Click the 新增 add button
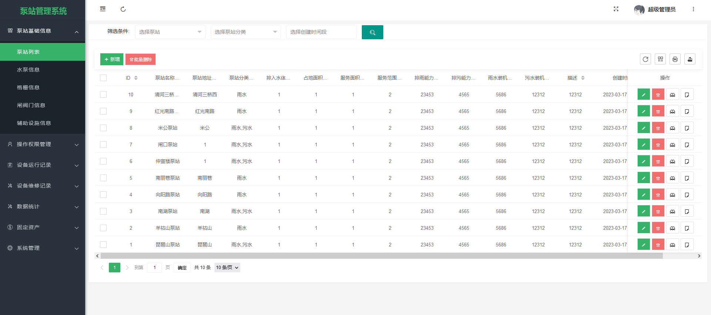Screen dimensions: 711x315 coord(112,59)
